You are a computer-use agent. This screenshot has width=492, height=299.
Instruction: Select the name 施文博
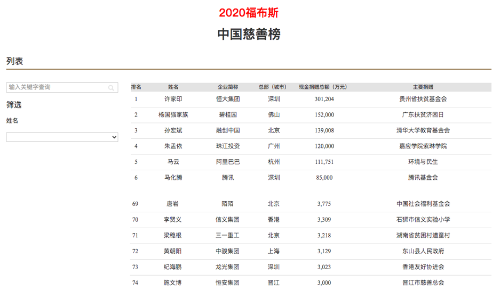172,283
